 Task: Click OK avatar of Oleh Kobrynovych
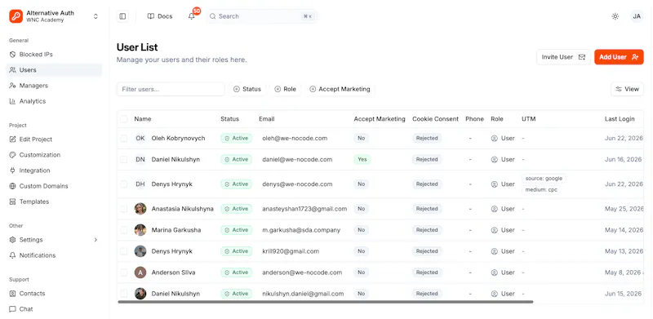140,138
